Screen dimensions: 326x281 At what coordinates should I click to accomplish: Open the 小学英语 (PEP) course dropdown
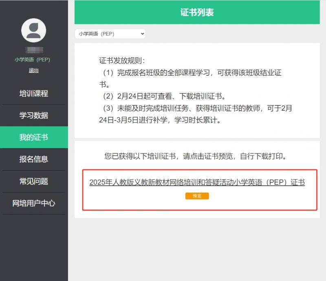coord(110,34)
